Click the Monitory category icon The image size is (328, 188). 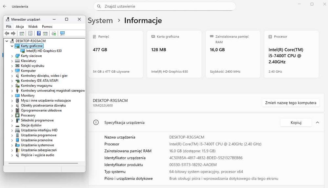tap(17, 95)
